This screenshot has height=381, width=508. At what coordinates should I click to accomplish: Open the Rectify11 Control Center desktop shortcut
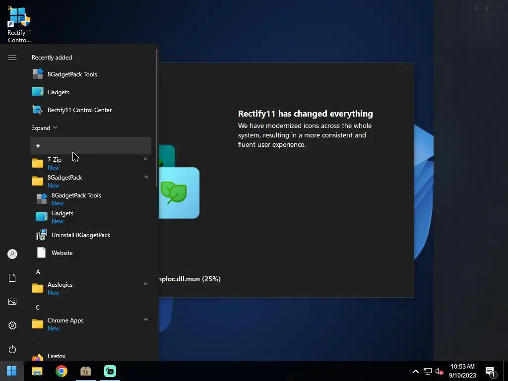pyautogui.click(x=19, y=25)
